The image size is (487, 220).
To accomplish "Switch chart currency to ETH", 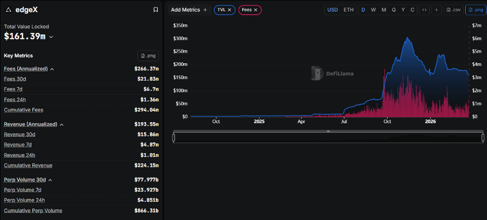I will click(x=349, y=10).
